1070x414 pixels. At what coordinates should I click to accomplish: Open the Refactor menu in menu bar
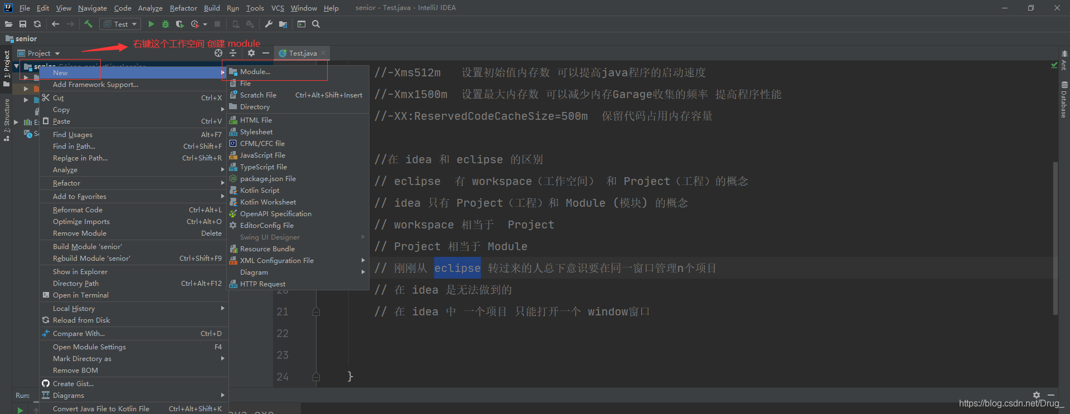tap(183, 8)
